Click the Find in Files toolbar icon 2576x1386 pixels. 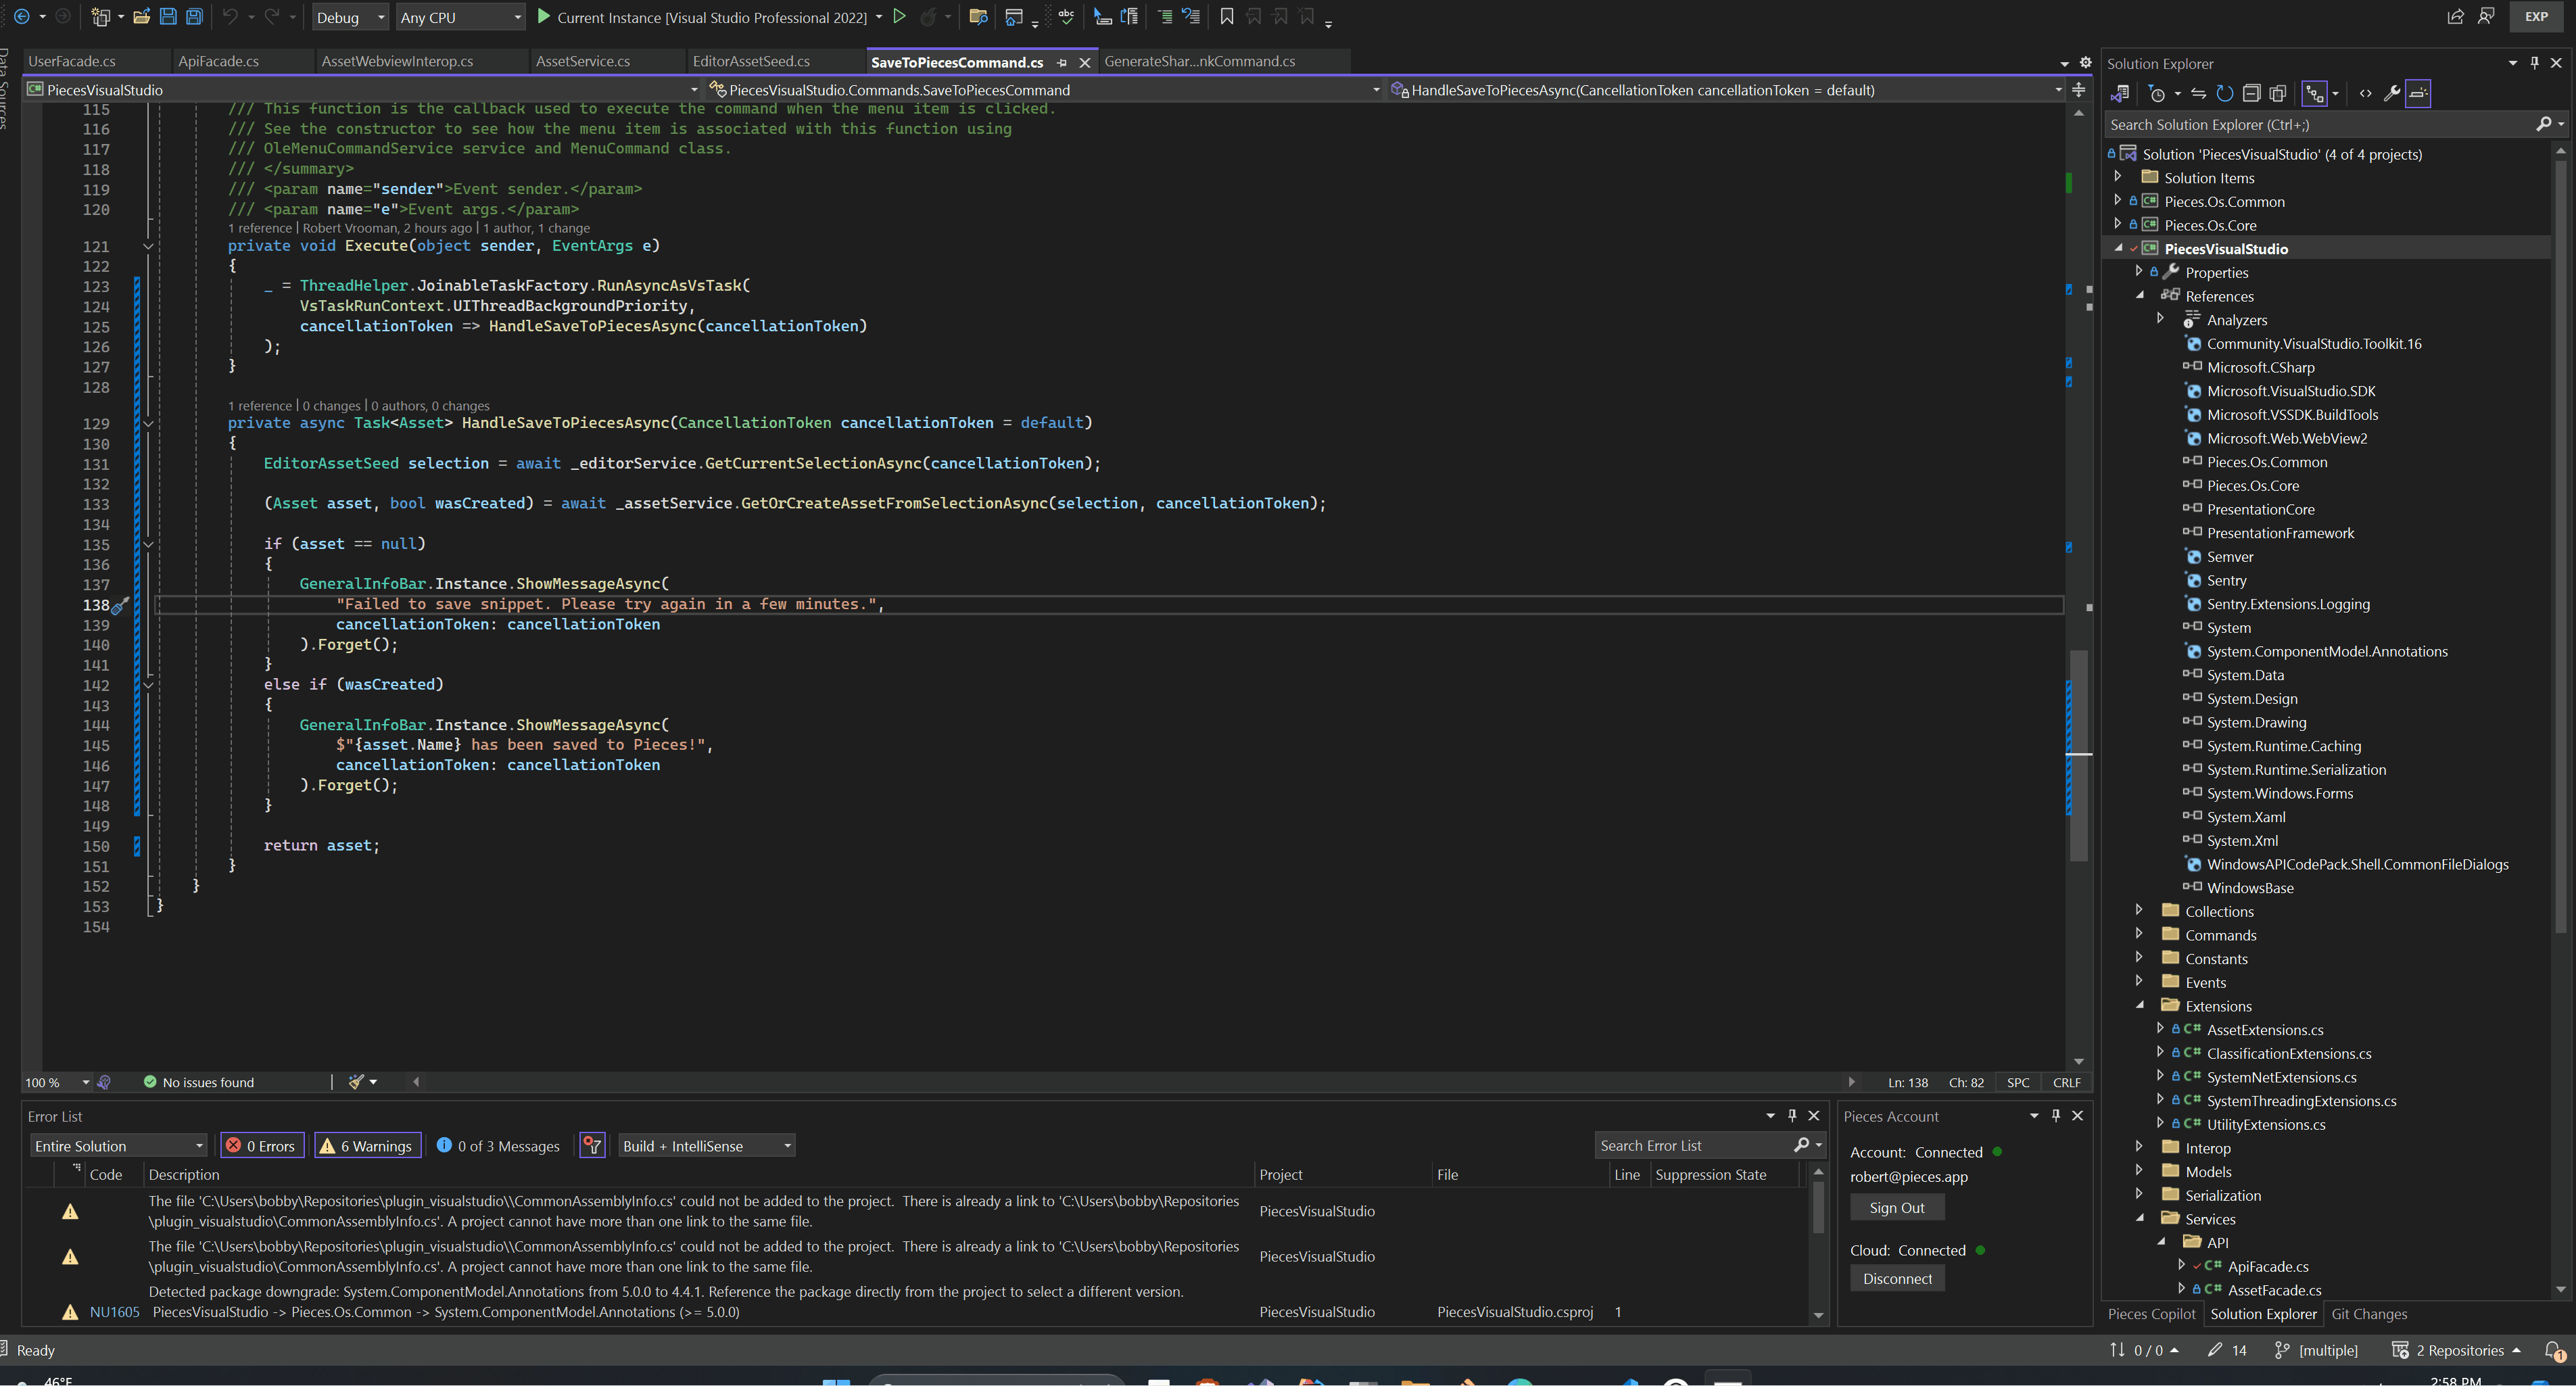(x=979, y=17)
